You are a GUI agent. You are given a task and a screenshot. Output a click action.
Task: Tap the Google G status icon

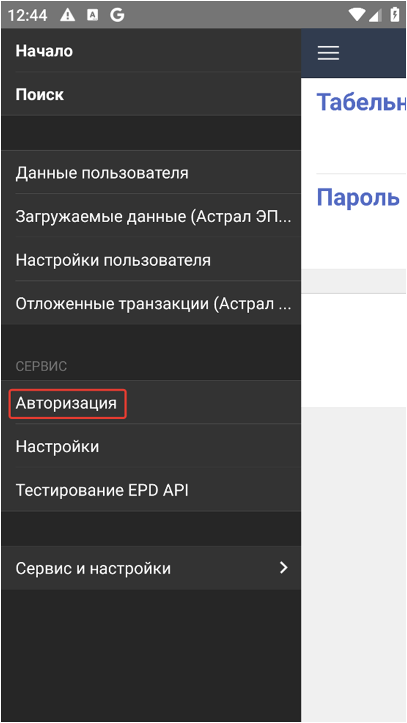coord(117,15)
